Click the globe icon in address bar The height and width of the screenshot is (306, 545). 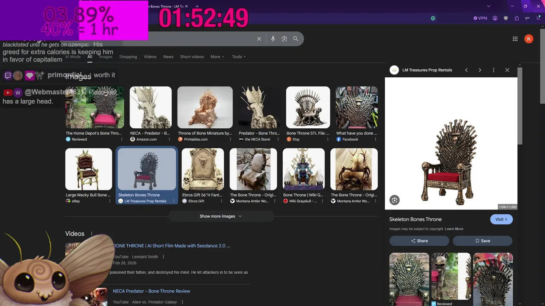click(433, 18)
